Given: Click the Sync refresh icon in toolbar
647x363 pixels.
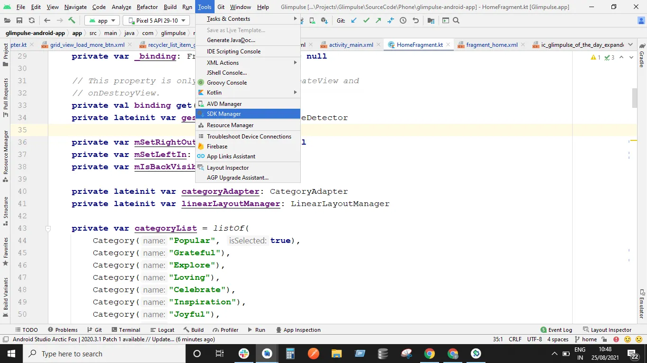Looking at the screenshot, I should coord(31,20).
